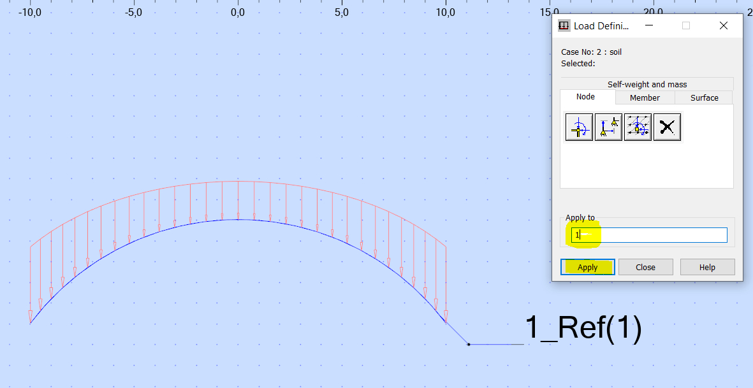Click the Load Definition title bar icon
Screen dimensions: 753x388
[564, 25]
